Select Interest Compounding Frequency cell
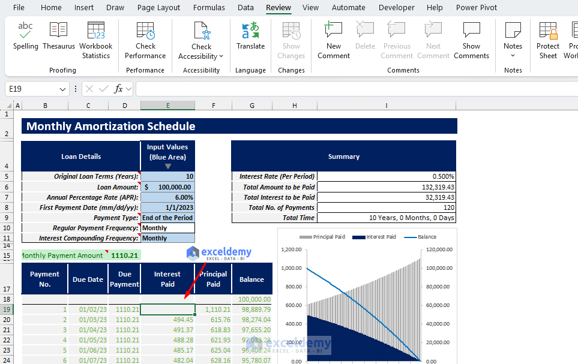Screen dimensions: 578x364 (167, 237)
